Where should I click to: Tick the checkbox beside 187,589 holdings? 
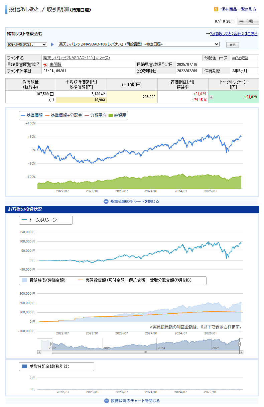52,94
